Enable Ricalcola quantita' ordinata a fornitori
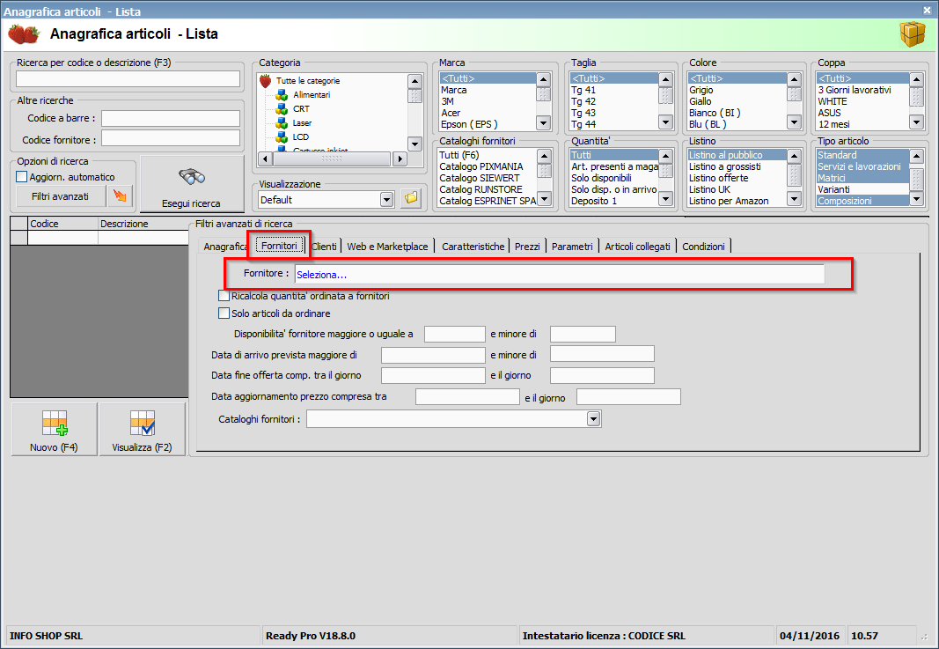Screen dimensions: 939x649 point(224,295)
